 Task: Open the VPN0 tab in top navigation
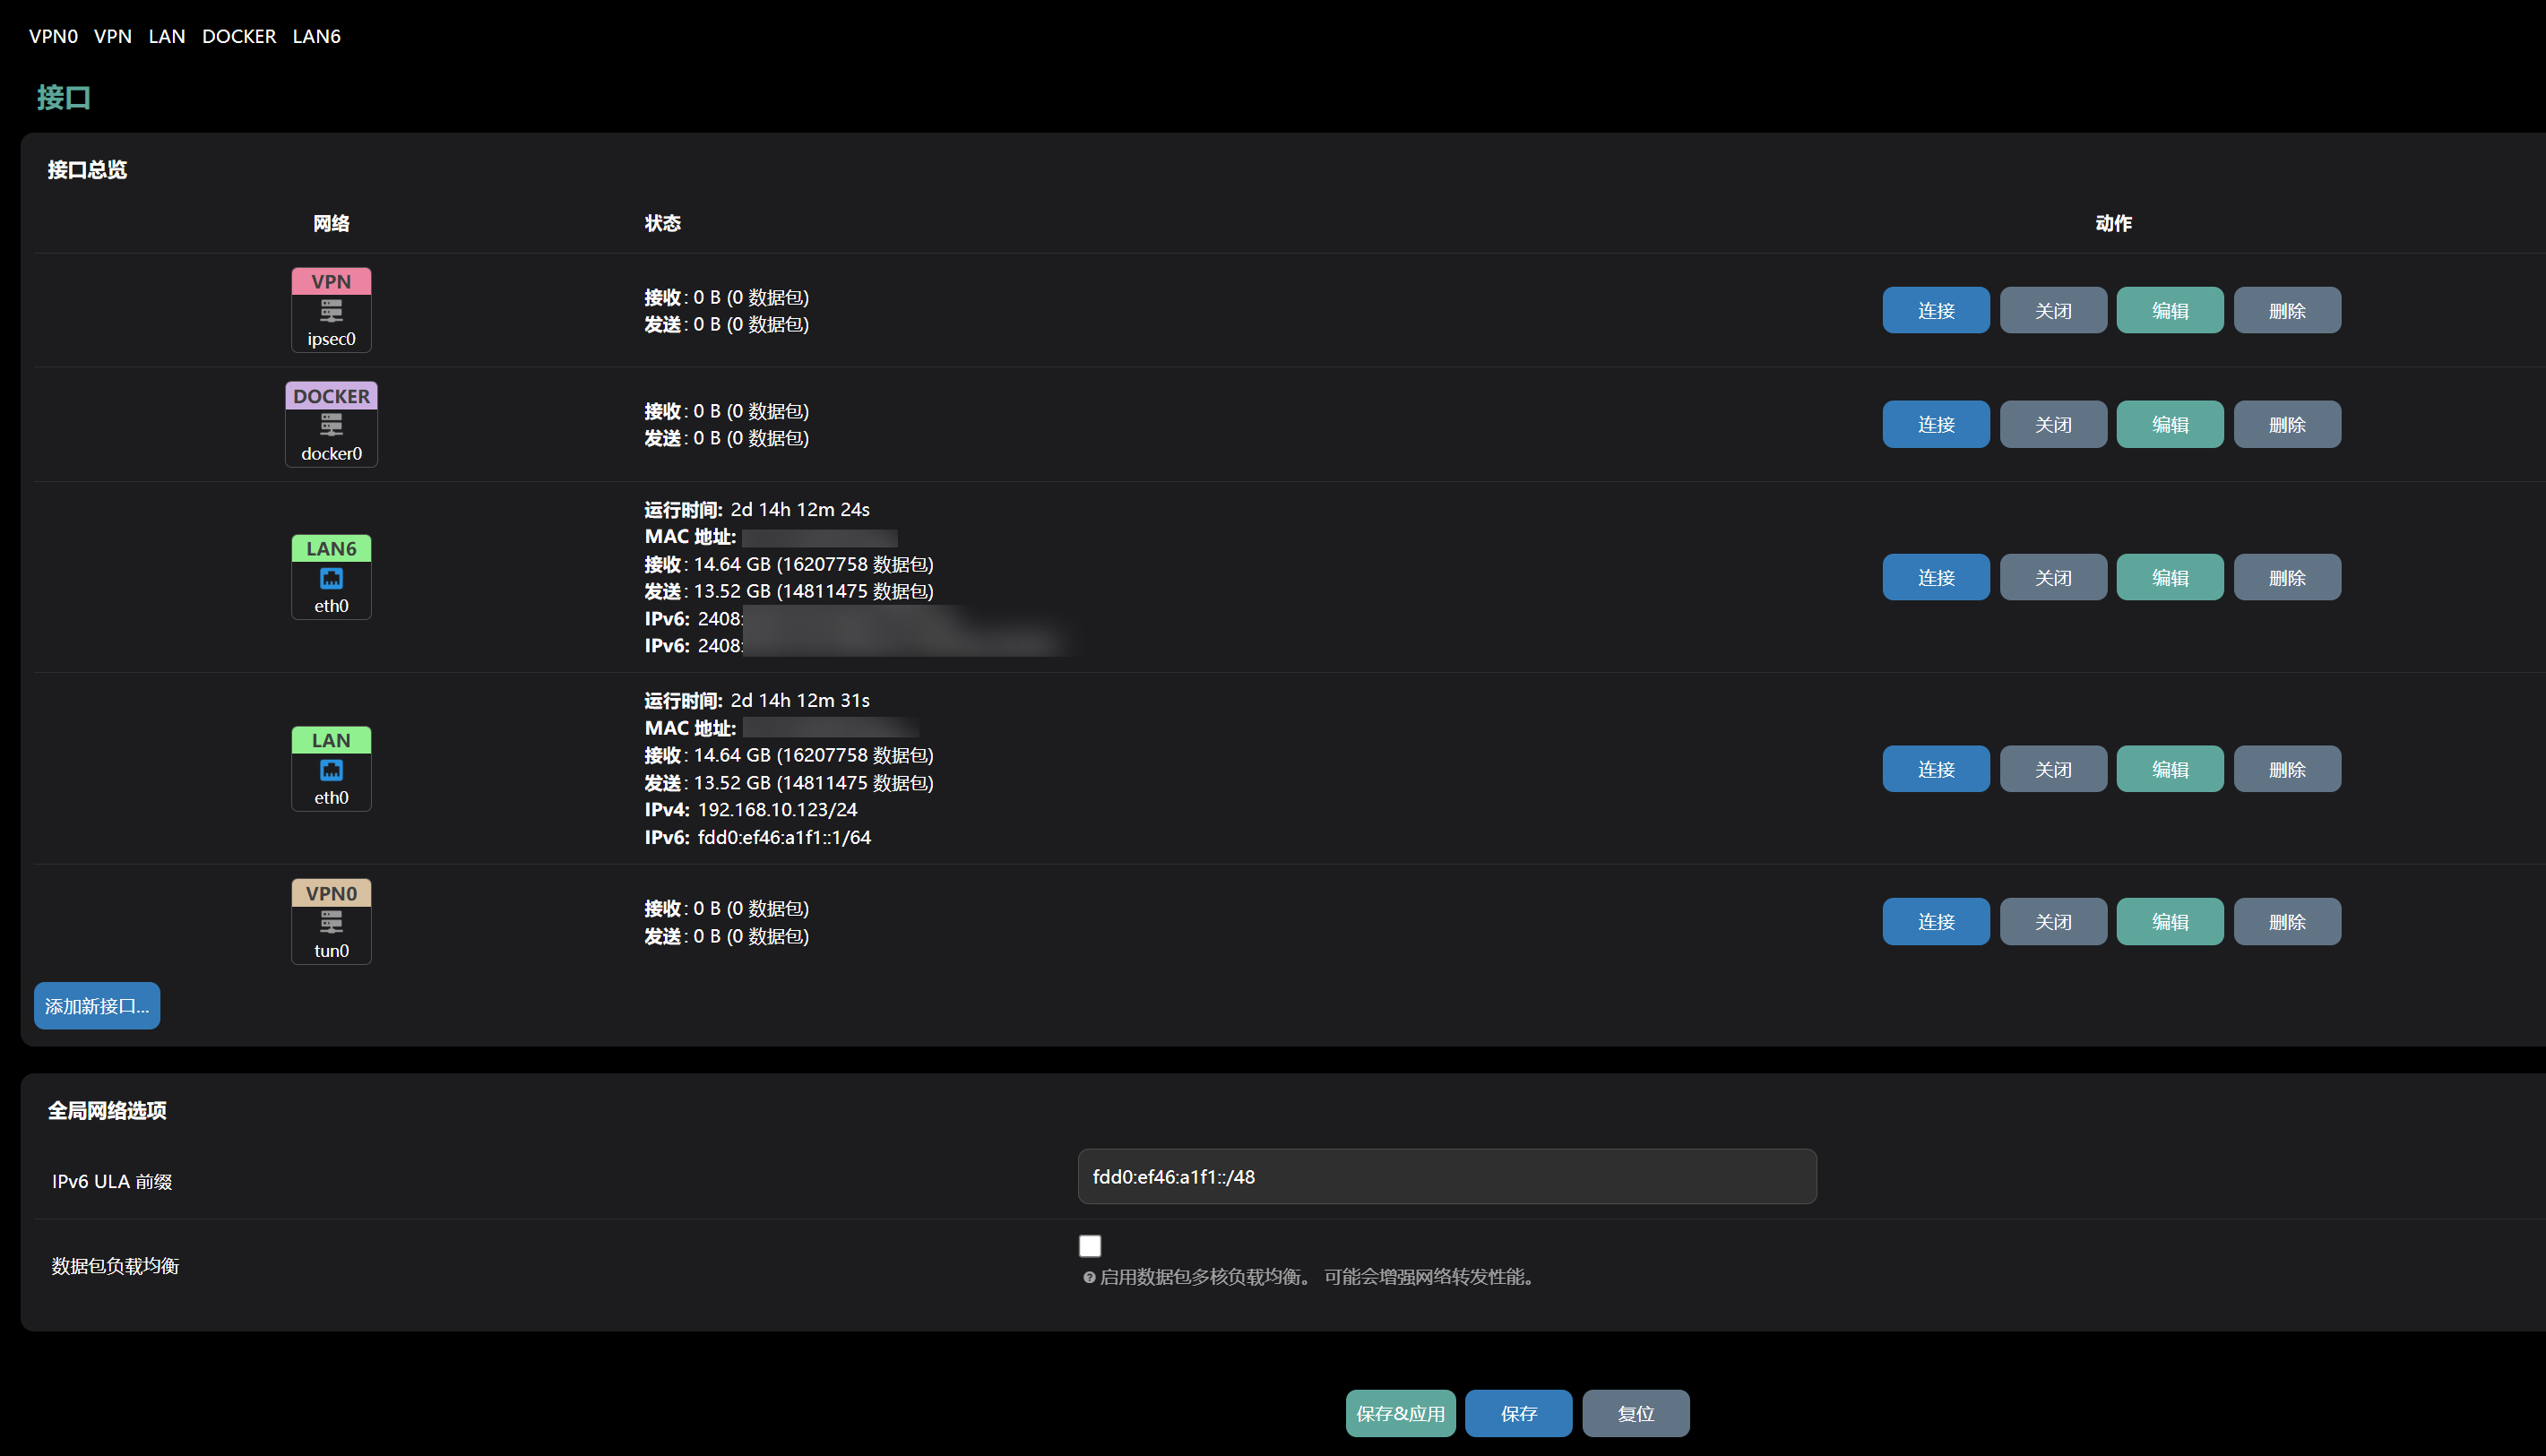coord(53,36)
